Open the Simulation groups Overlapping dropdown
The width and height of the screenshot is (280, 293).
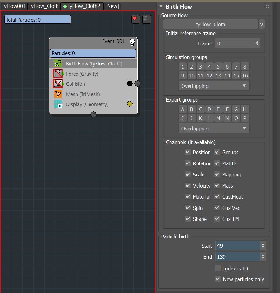point(214,86)
